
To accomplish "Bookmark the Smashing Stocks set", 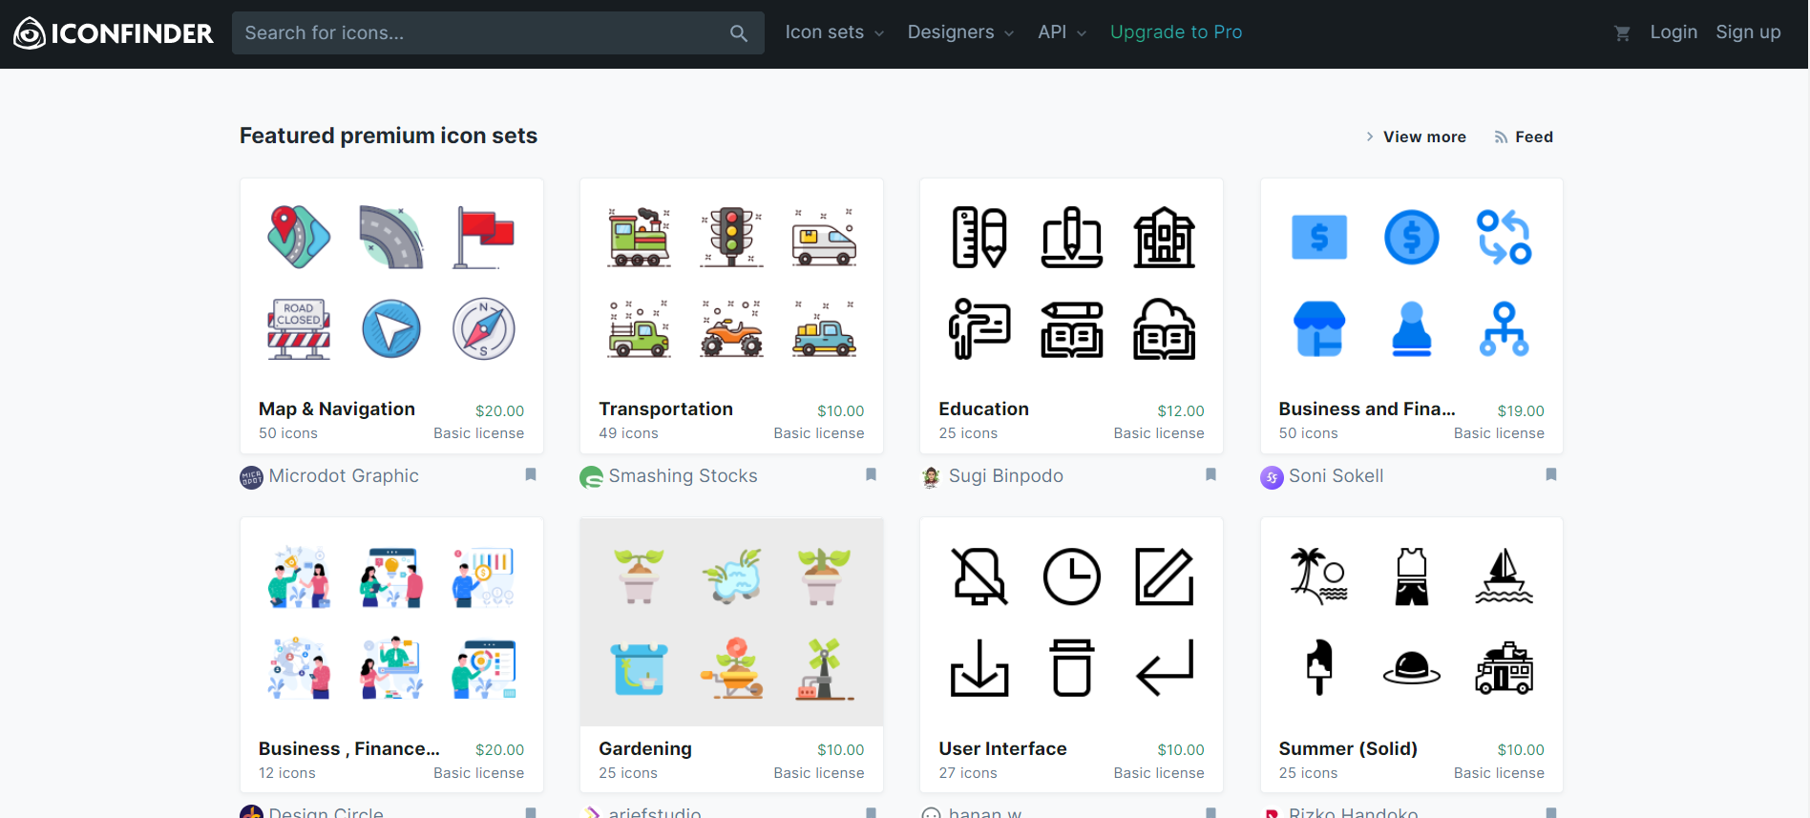I will (871, 474).
